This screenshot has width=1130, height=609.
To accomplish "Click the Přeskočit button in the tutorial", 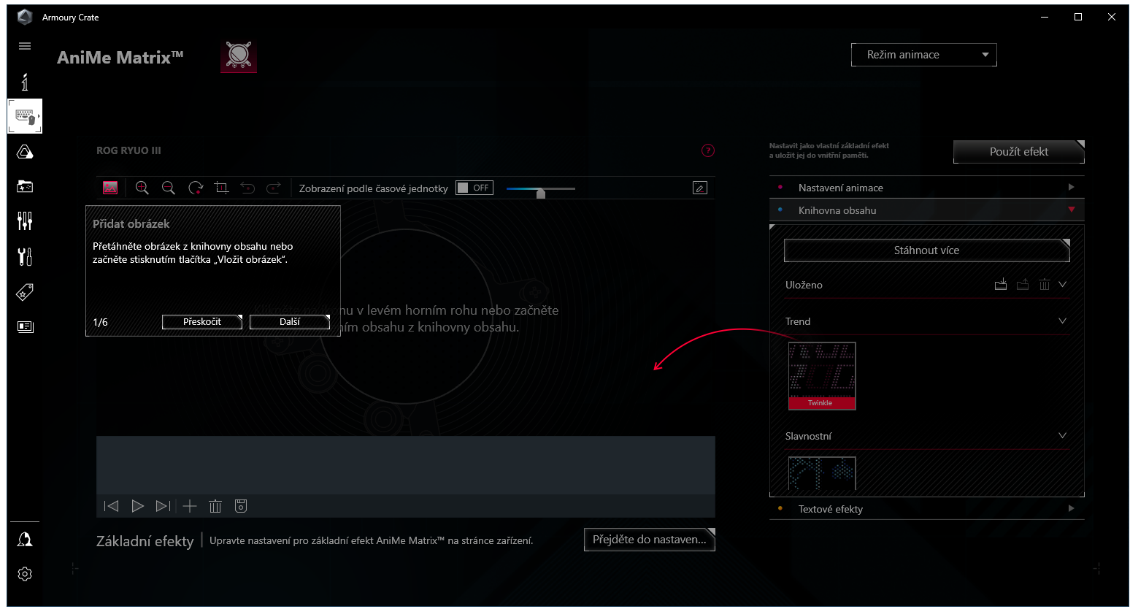I will click(202, 322).
